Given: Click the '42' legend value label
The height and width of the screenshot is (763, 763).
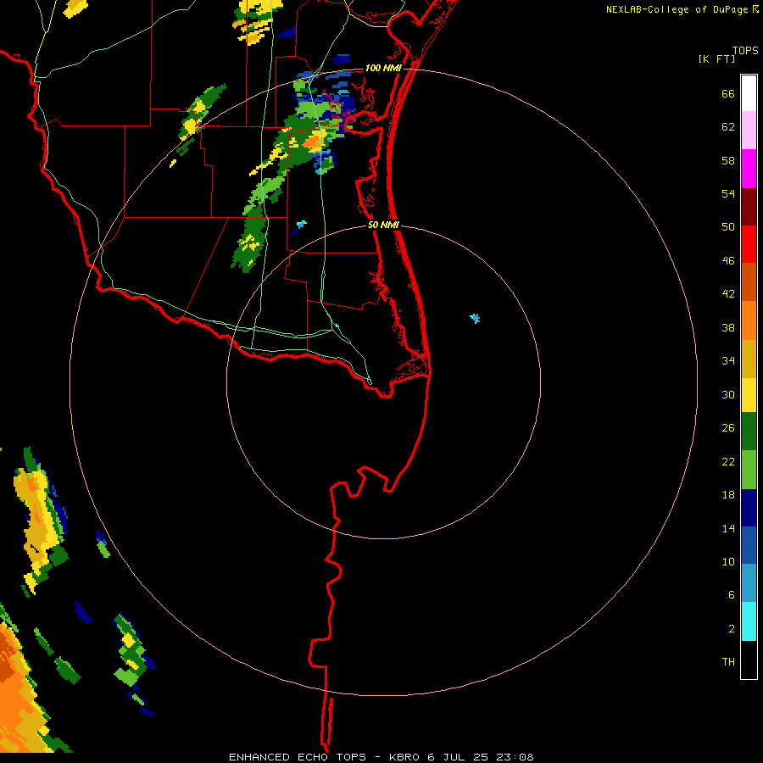Looking at the screenshot, I should (728, 294).
